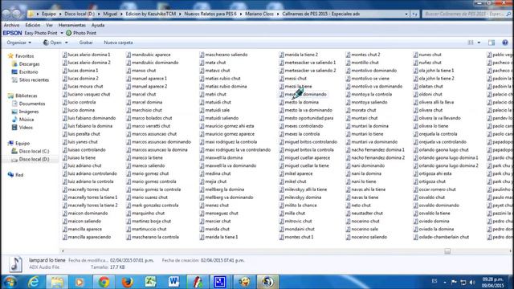Expand the address bar history dropdown
514x289 pixels.
[x=406, y=14]
